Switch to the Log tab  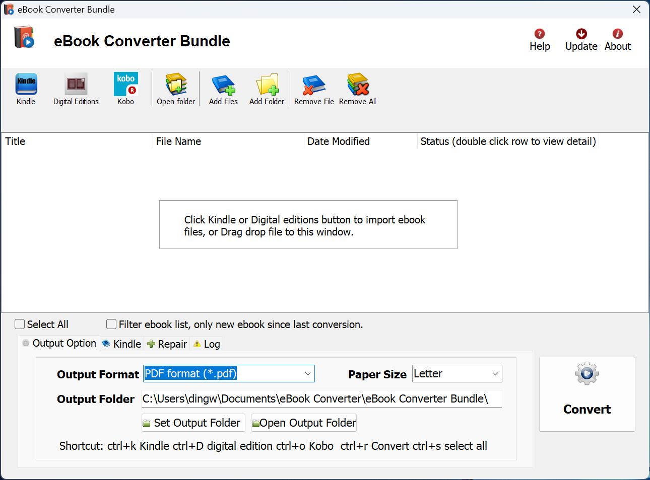(207, 344)
